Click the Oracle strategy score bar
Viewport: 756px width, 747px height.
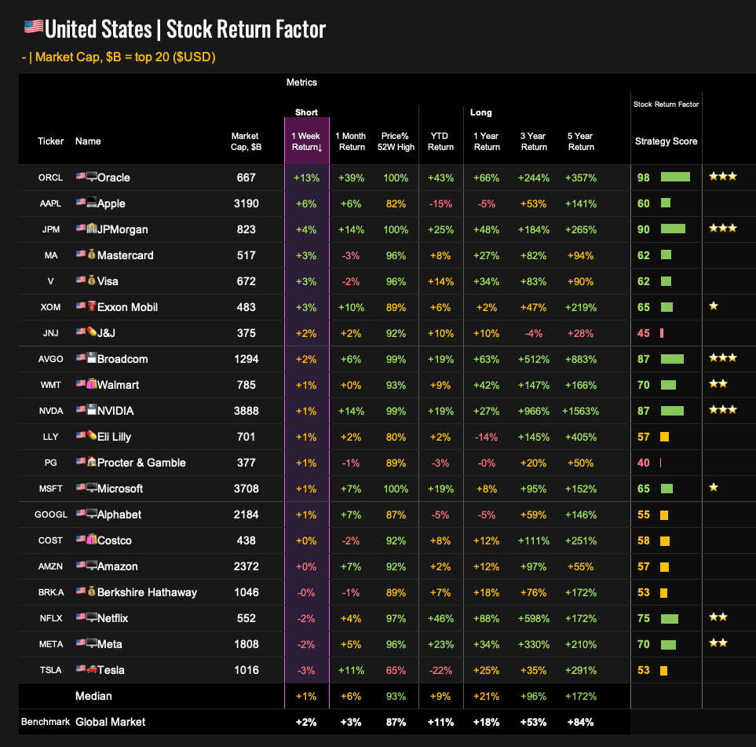pyautogui.click(x=675, y=177)
